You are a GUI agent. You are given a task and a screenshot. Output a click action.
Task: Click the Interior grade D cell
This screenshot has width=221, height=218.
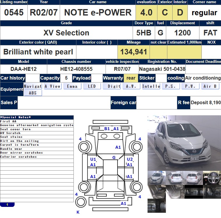tap(180, 13)
